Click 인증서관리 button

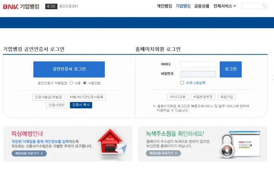(x=57, y=105)
